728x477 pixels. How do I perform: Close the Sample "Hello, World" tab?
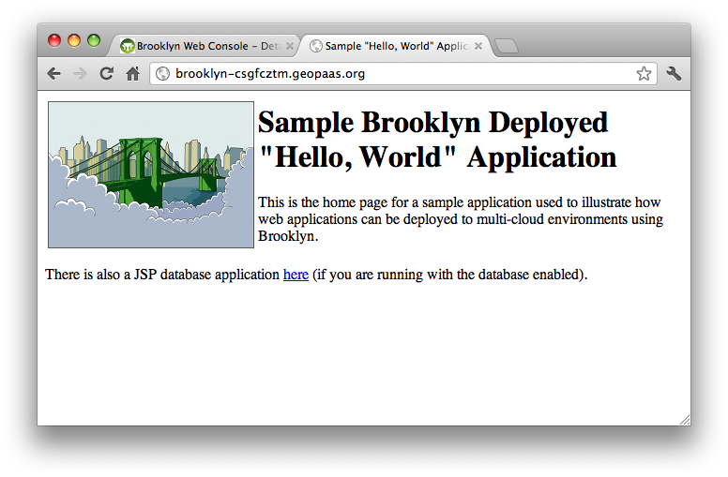(x=478, y=46)
